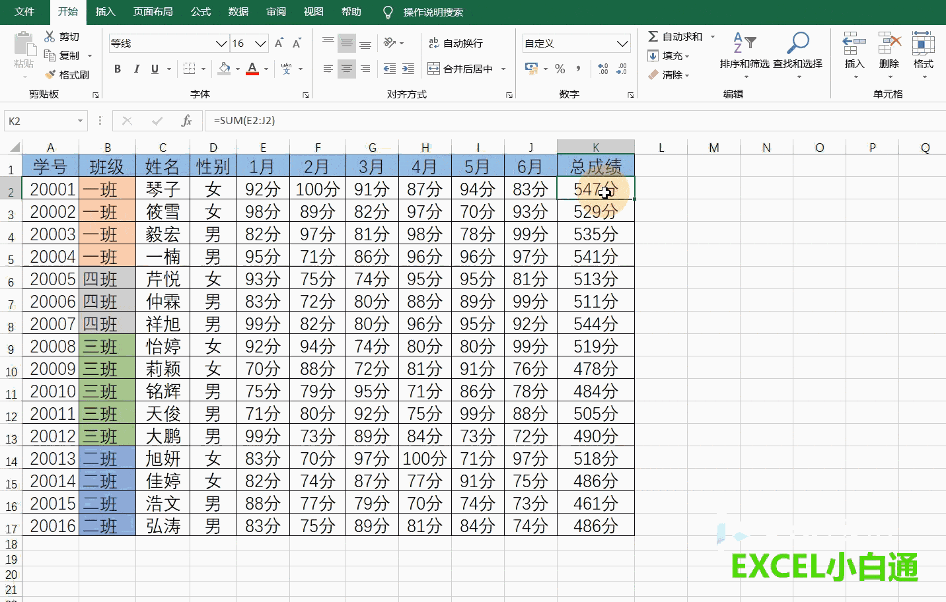The width and height of the screenshot is (946, 602).
Task: Apply cell borders icon
Action: click(189, 69)
